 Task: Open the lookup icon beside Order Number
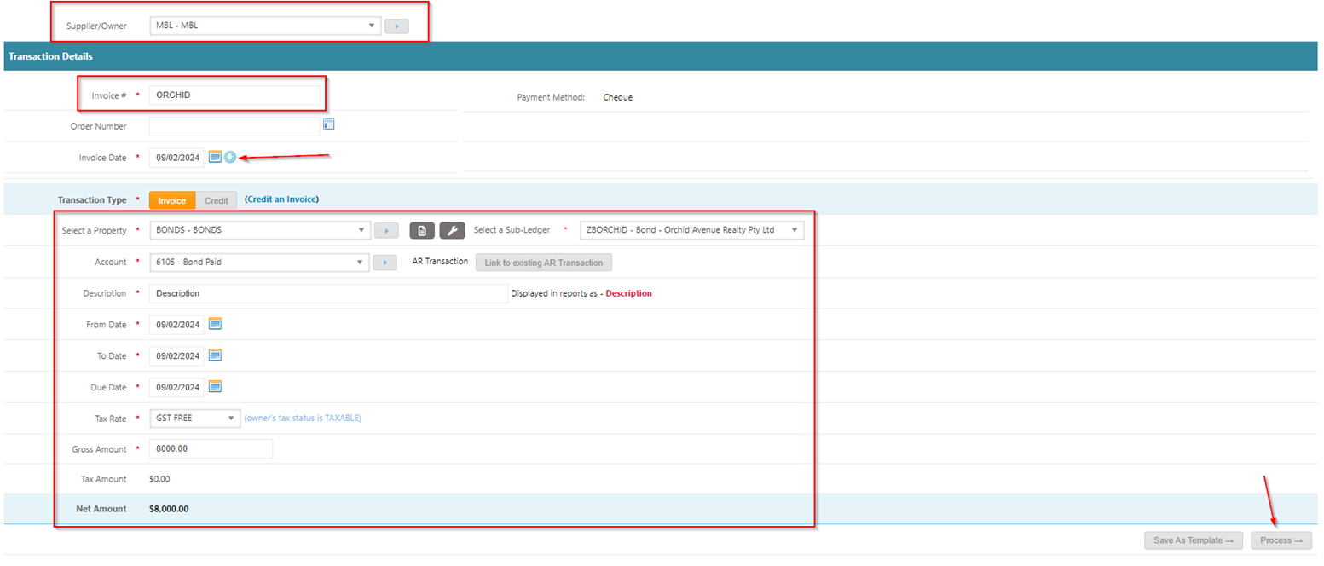coord(328,125)
